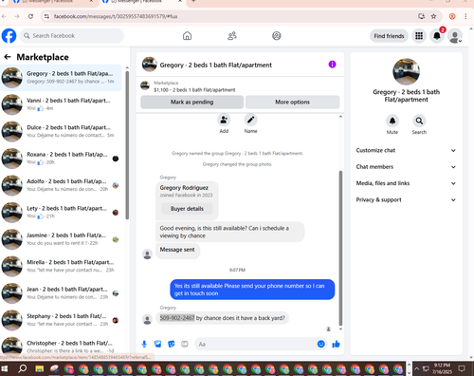Open the Home feed icon
The image size is (474, 376).
coord(187,36)
